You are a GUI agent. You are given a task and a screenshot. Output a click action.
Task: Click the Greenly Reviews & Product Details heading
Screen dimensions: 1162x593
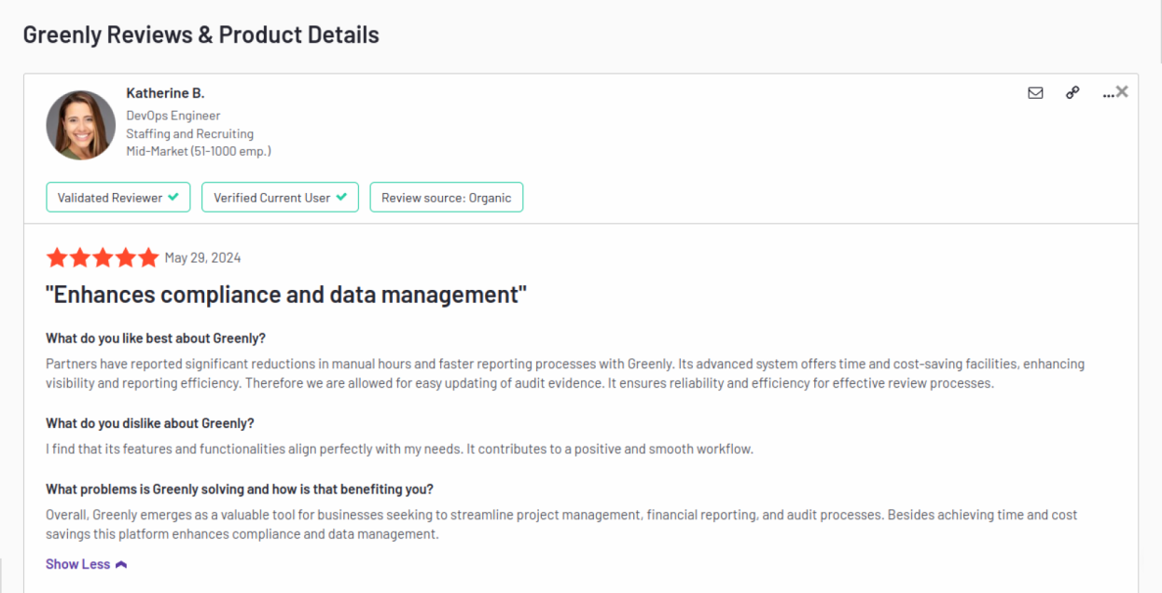tap(201, 34)
